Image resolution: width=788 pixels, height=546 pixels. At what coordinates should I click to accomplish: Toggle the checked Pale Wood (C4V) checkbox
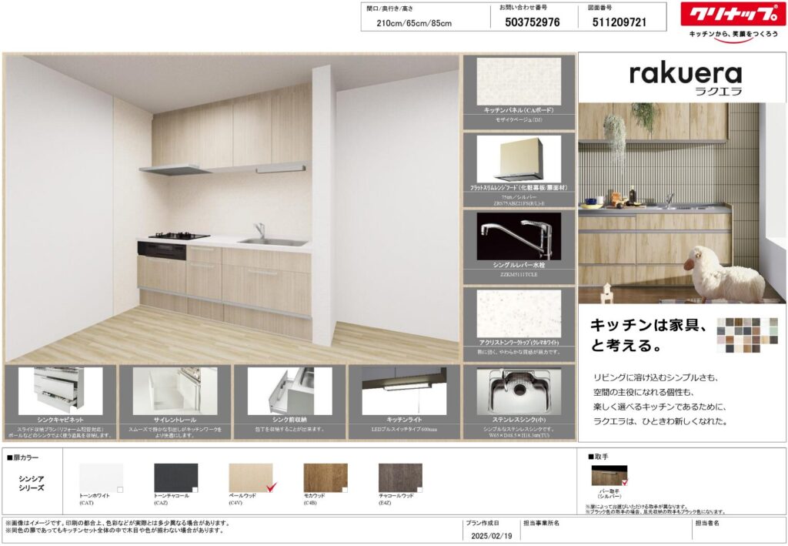click(269, 488)
